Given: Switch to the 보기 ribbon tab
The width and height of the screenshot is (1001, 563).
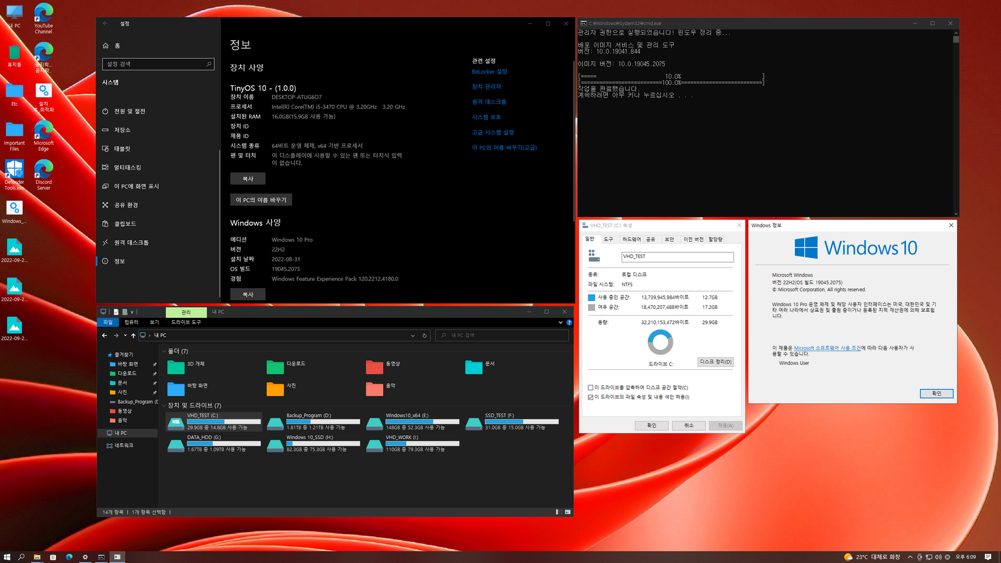Looking at the screenshot, I should tap(154, 322).
